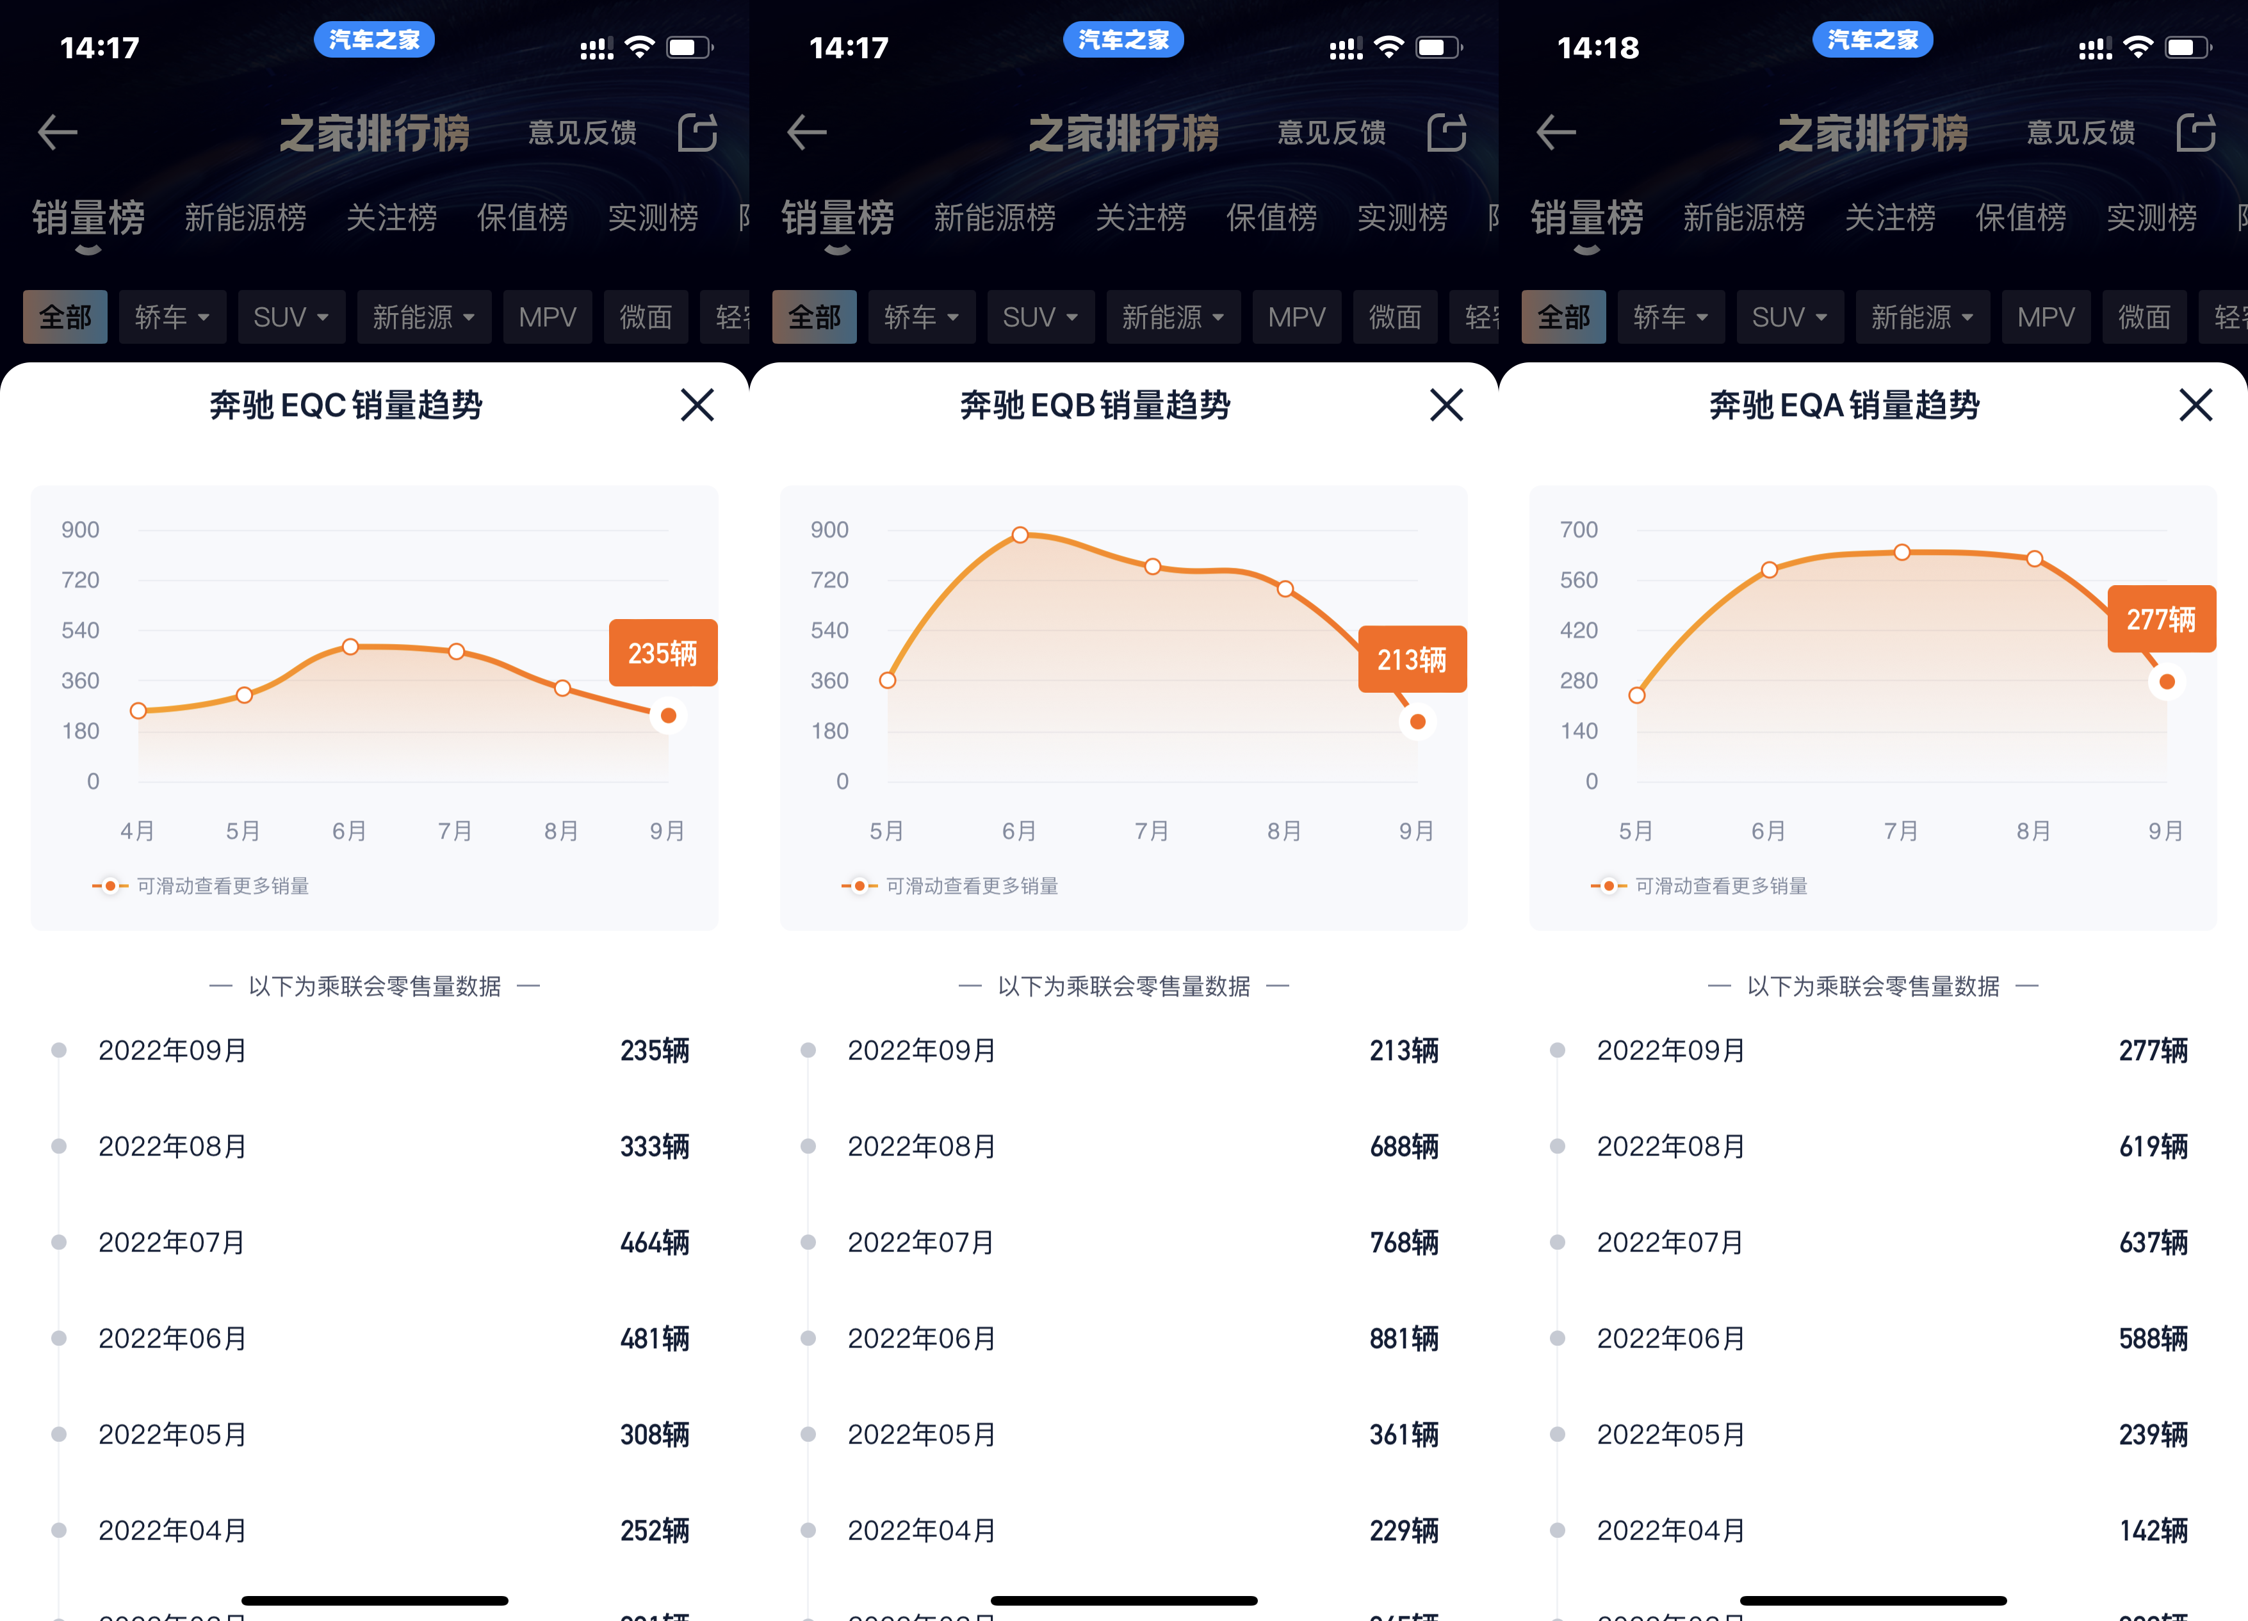Select the 全部 filter on the EQA screen

tap(1564, 317)
